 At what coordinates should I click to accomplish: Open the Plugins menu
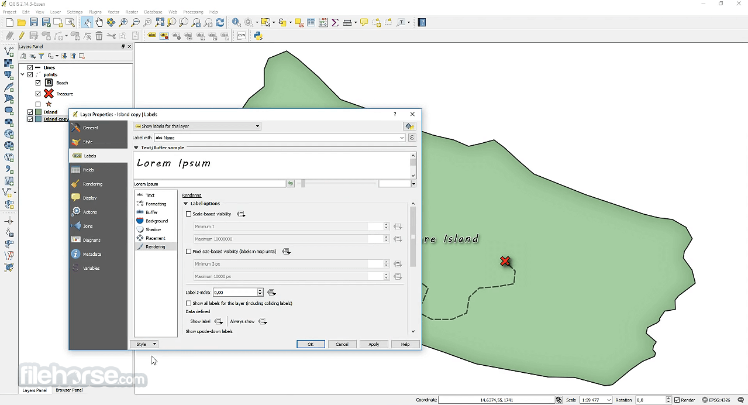(x=95, y=12)
